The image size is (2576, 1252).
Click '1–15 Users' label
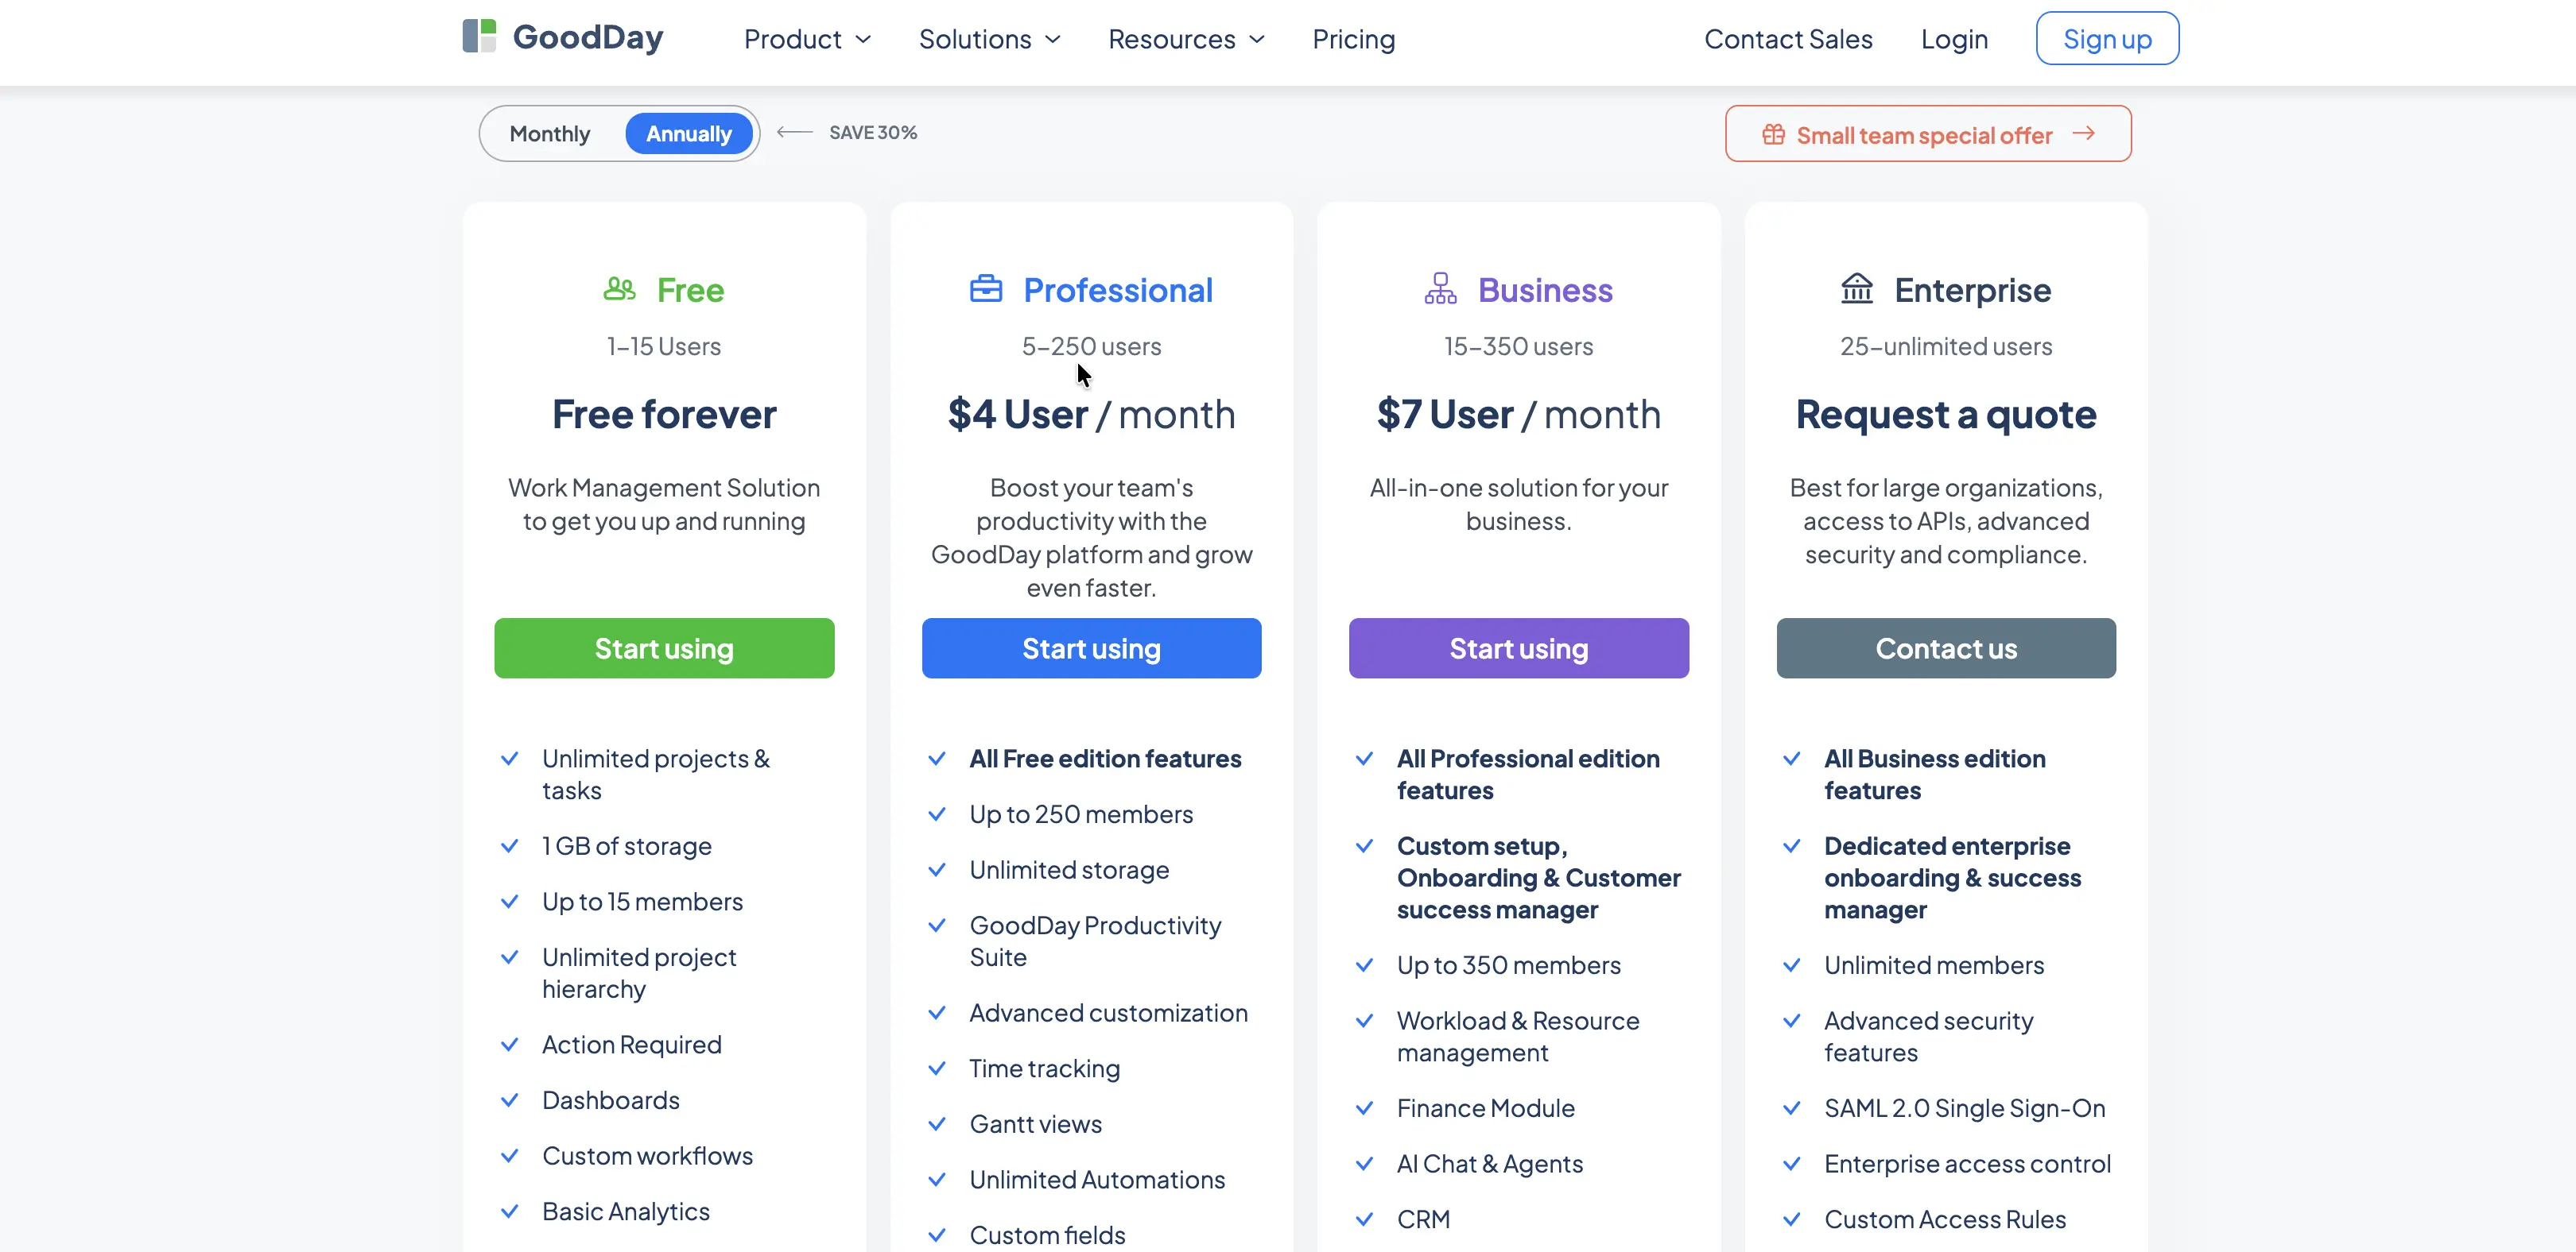[664, 346]
